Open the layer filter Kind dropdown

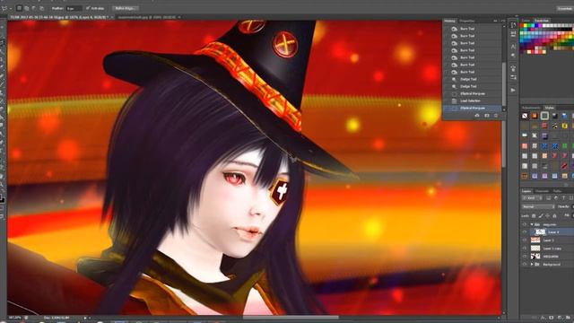532,198
